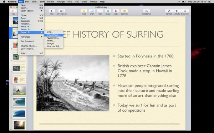214x133 pixels.
Task: Click the black-and-white surfing illustration
Action: point(73,83)
